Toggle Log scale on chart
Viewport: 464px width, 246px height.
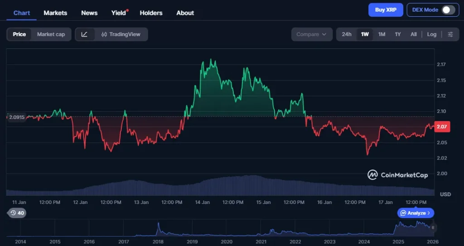tap(431, 34)
